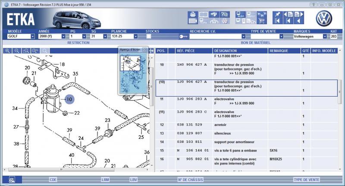
Task: Click the blank monitor screen icon
Action: (x=203, y=15)
